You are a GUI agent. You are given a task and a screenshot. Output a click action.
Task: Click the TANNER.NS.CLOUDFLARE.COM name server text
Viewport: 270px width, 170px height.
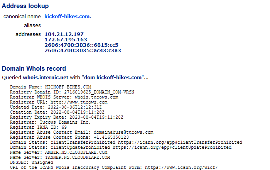[78, 157]
